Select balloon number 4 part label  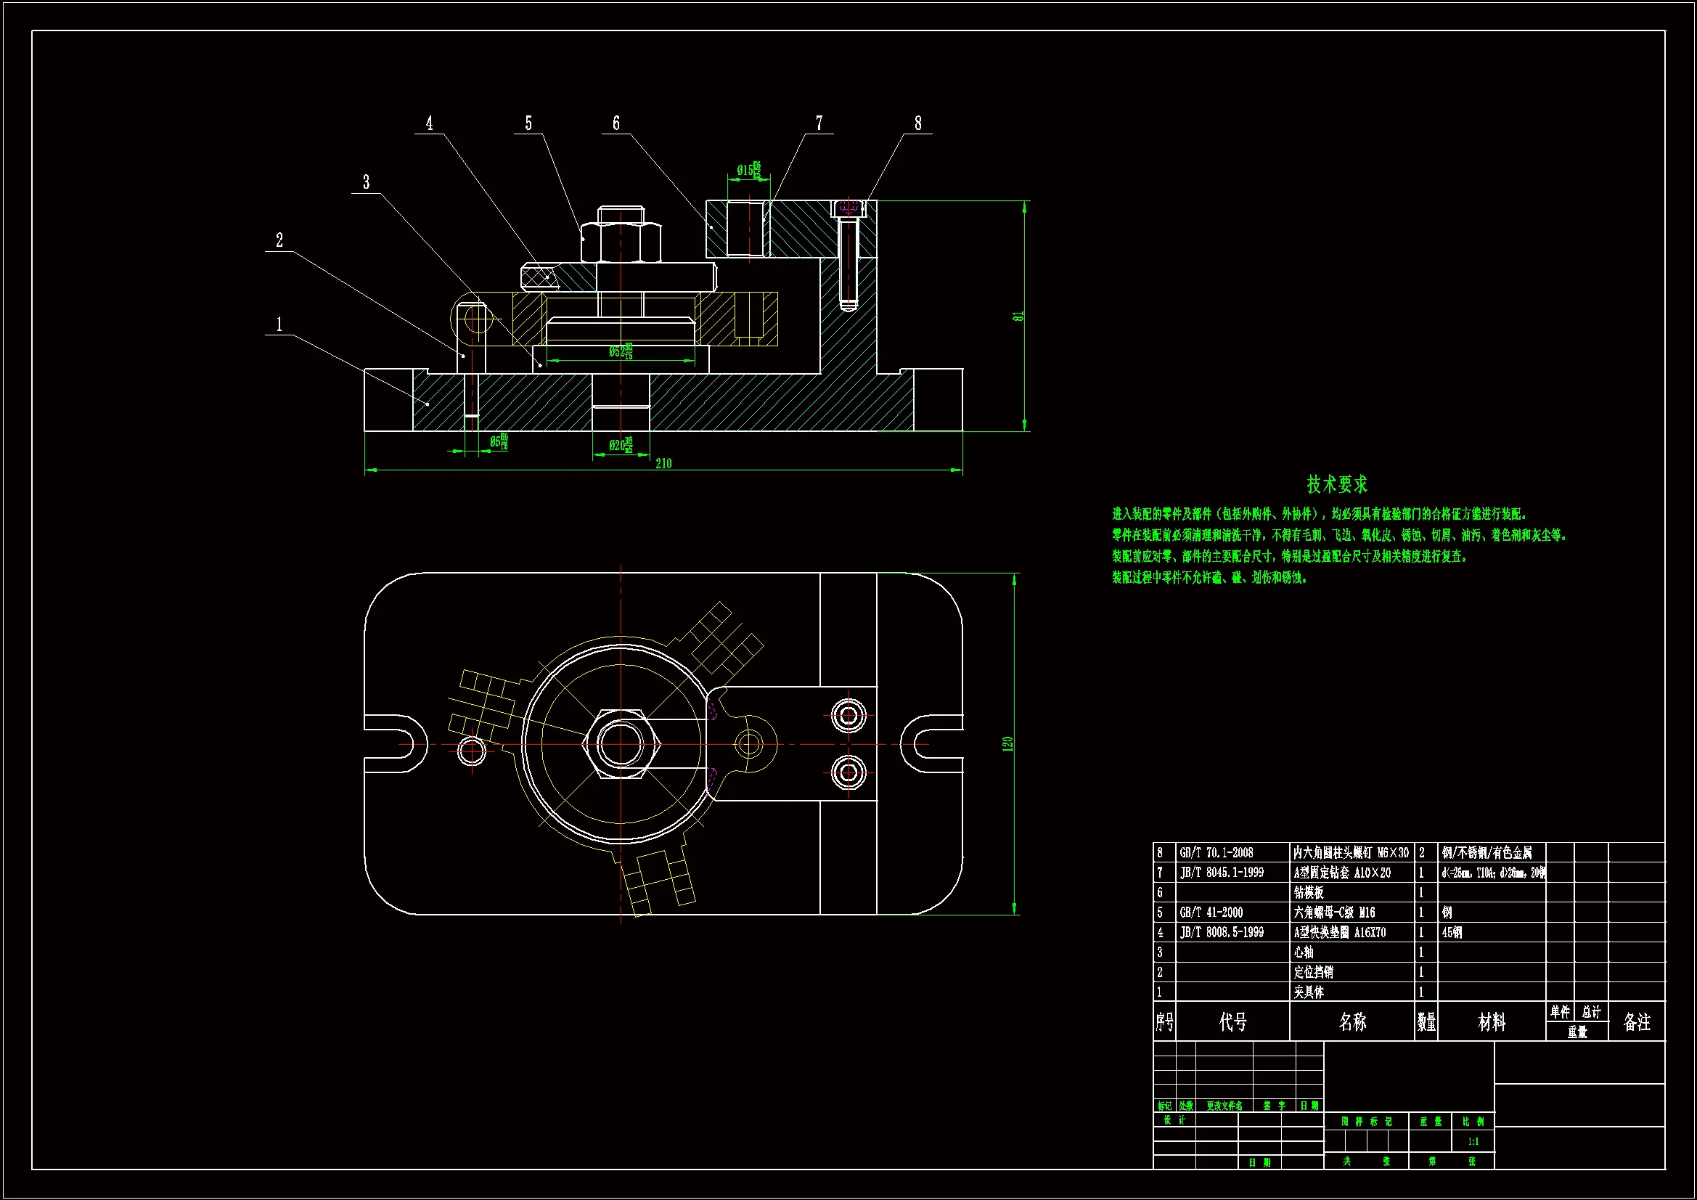point(430,123)
